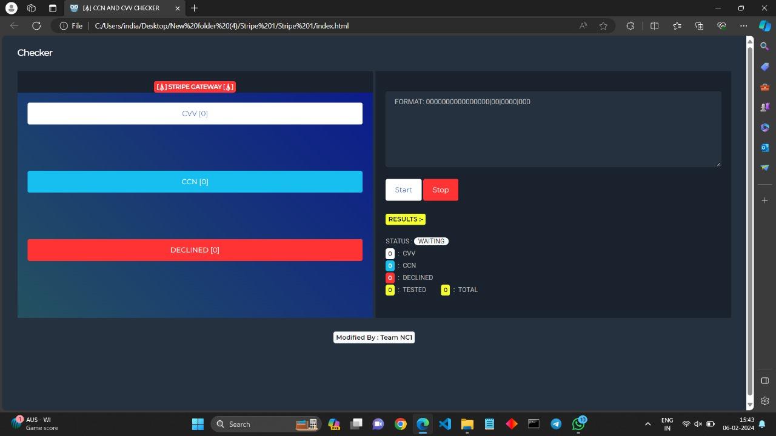Click the white CVV [0] bar
This screenshot has height=436, width=776.
tap(195, 113)
